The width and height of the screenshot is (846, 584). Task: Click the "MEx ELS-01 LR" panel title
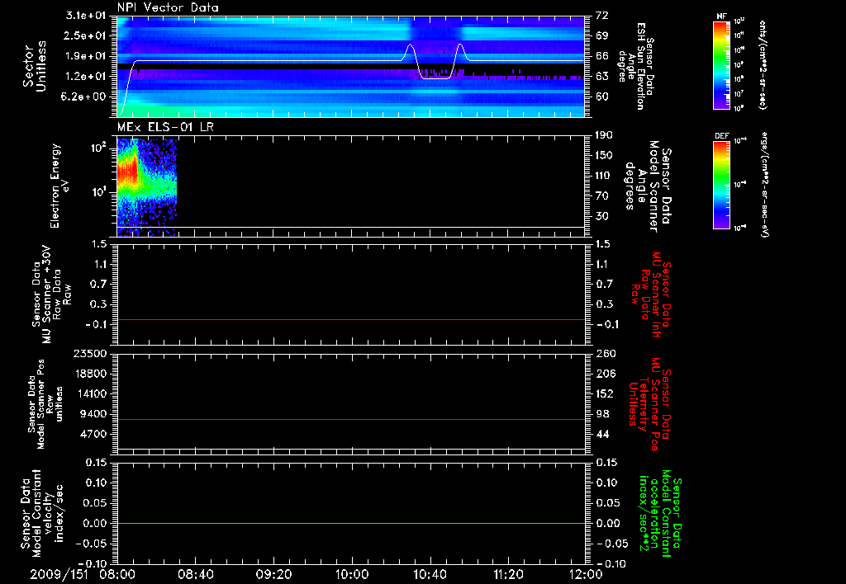(165, 126)
